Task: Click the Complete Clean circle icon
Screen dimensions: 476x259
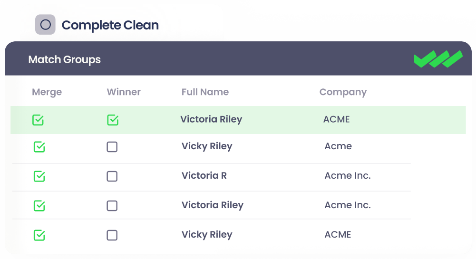Action: (45, 25)
